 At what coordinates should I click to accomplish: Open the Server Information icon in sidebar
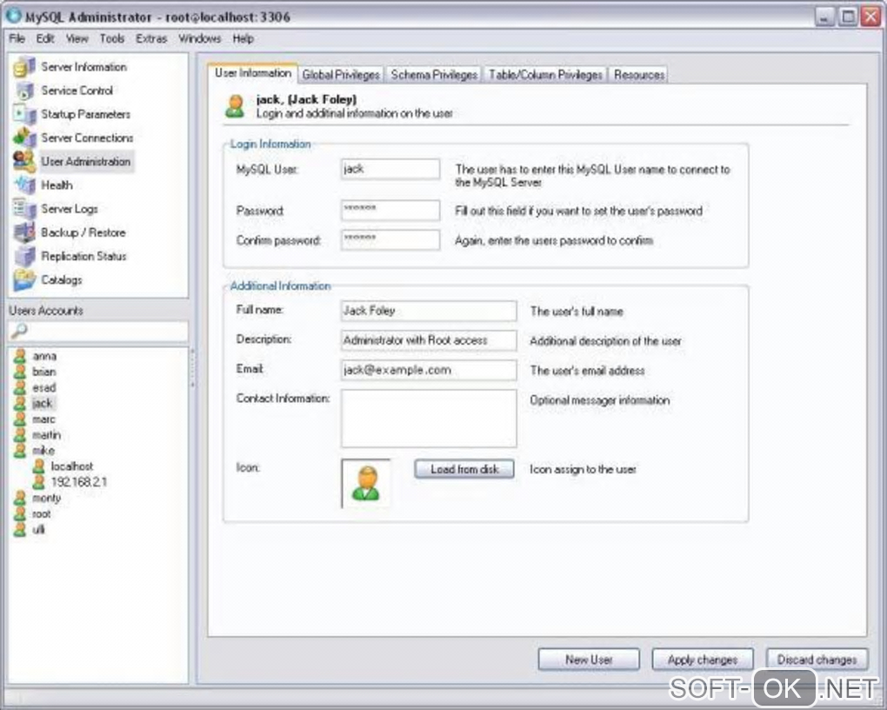pos(23,67)
